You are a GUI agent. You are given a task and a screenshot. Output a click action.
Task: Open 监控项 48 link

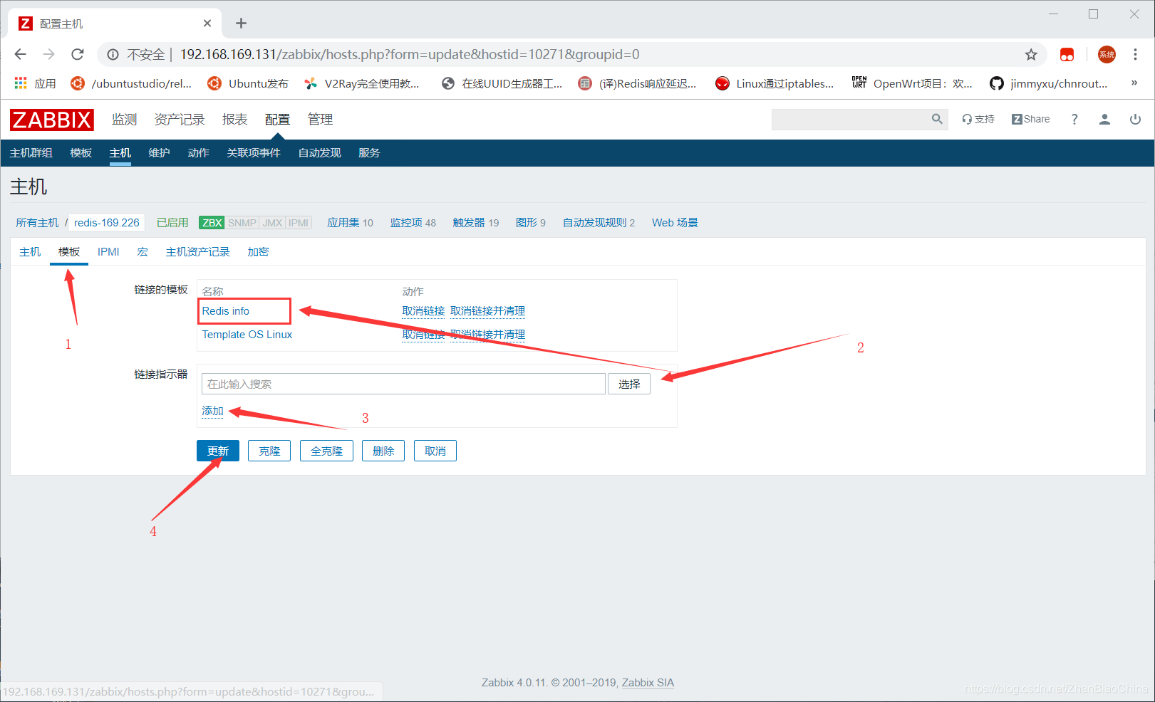[x=413, y=223]
